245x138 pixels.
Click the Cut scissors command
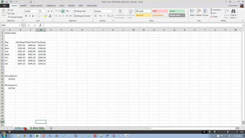coord(10,10)
